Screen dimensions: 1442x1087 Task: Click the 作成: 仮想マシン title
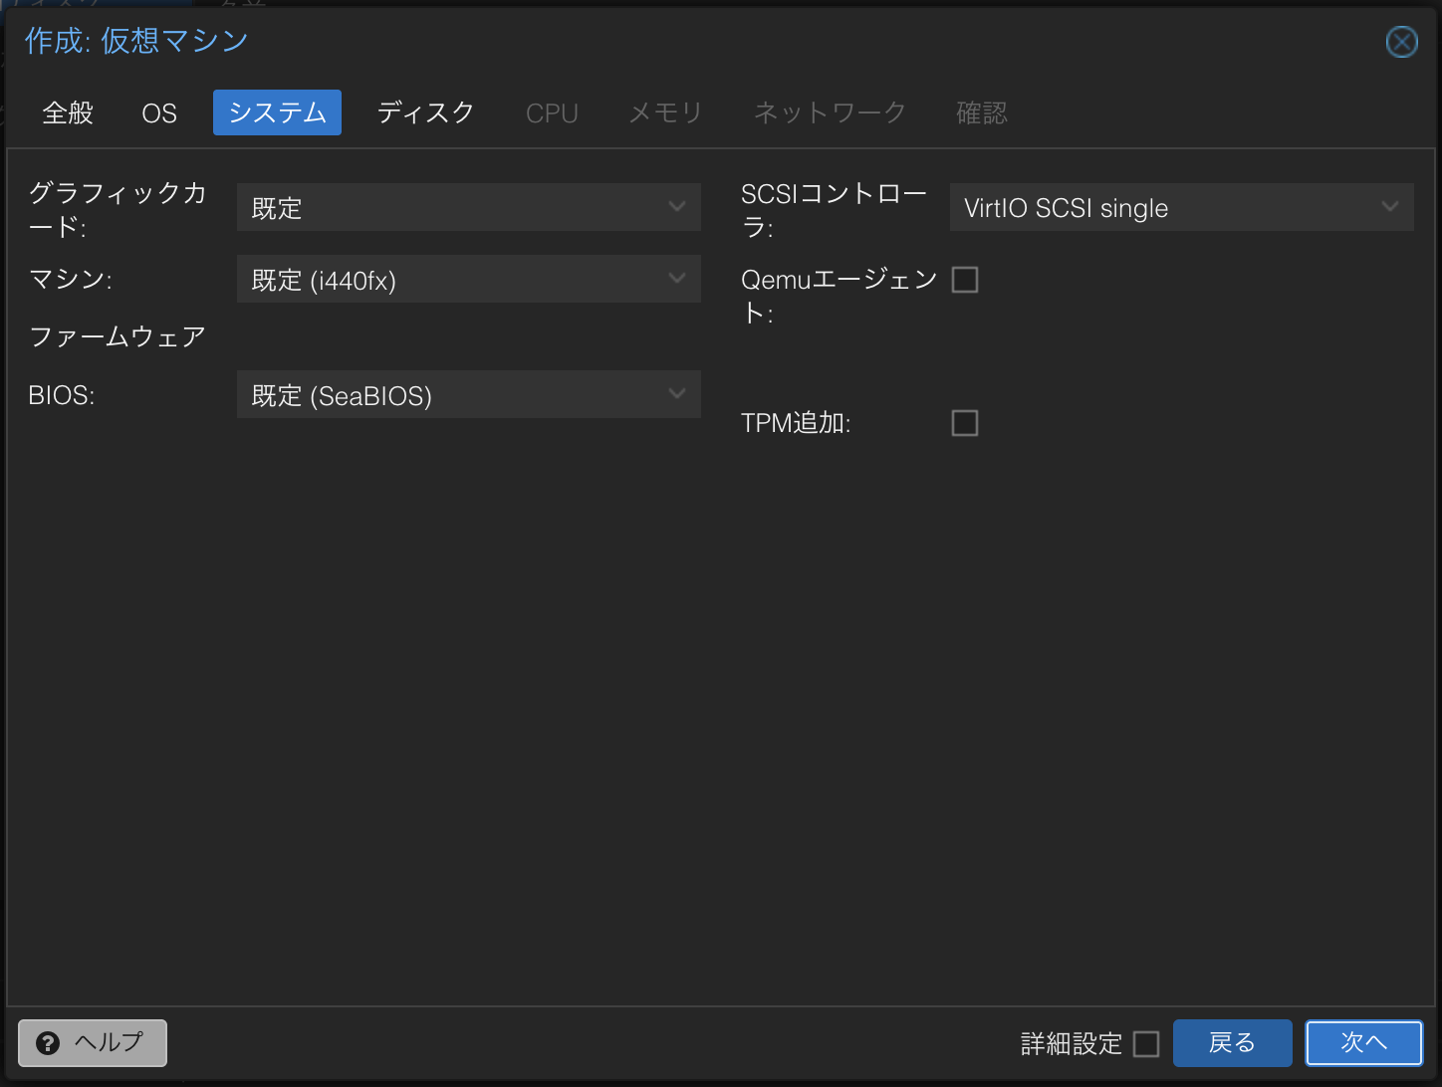(x=136, y=41)
